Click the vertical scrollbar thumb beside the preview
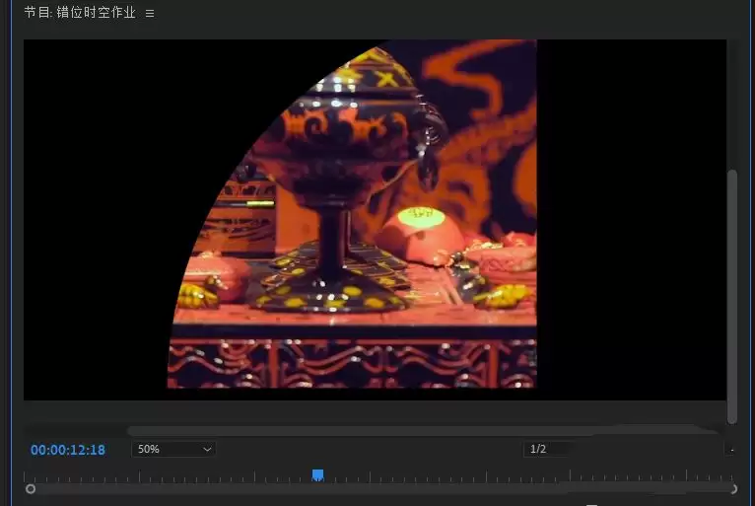 tap(732, 296)
